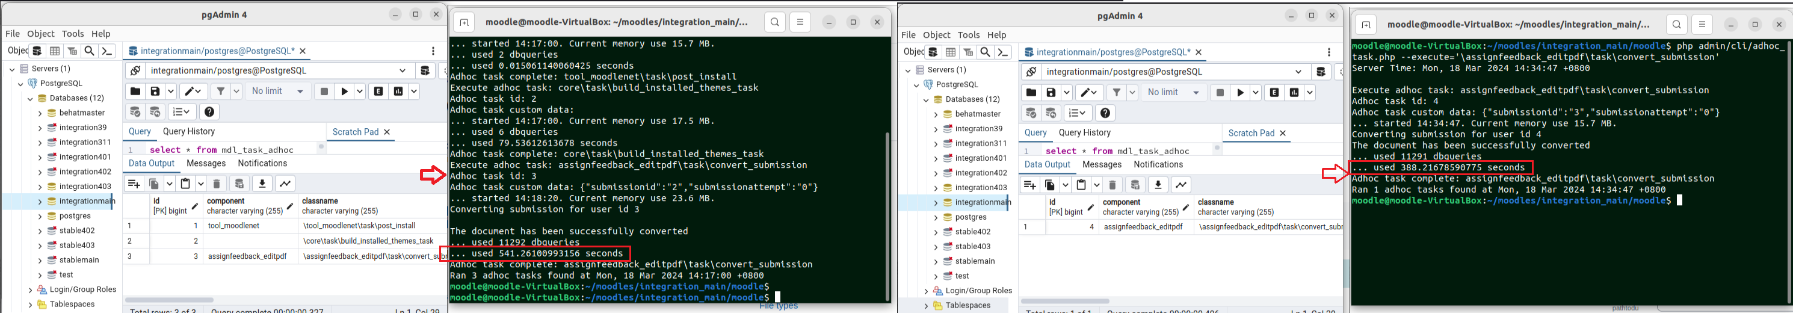1793x313 pixels.
Task: Click Rollback icon in left pgAdmin toolbar
Action: point(155,112)
